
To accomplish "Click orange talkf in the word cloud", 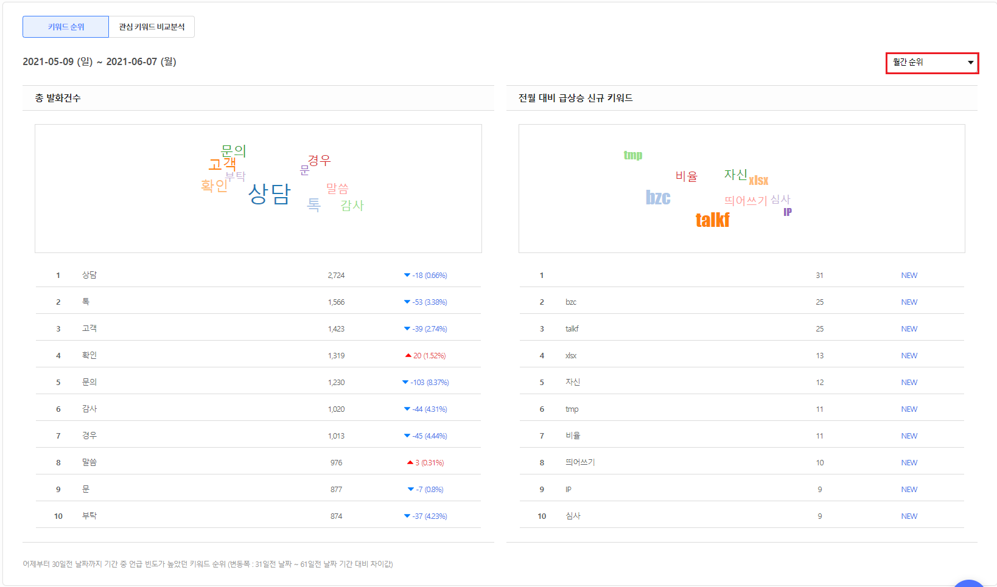I will pyautogui.click(x=712, y=220).
